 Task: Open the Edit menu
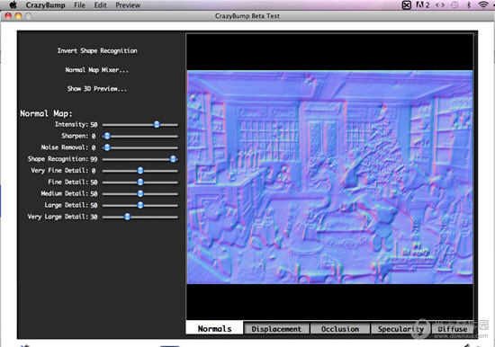(100, 5)
